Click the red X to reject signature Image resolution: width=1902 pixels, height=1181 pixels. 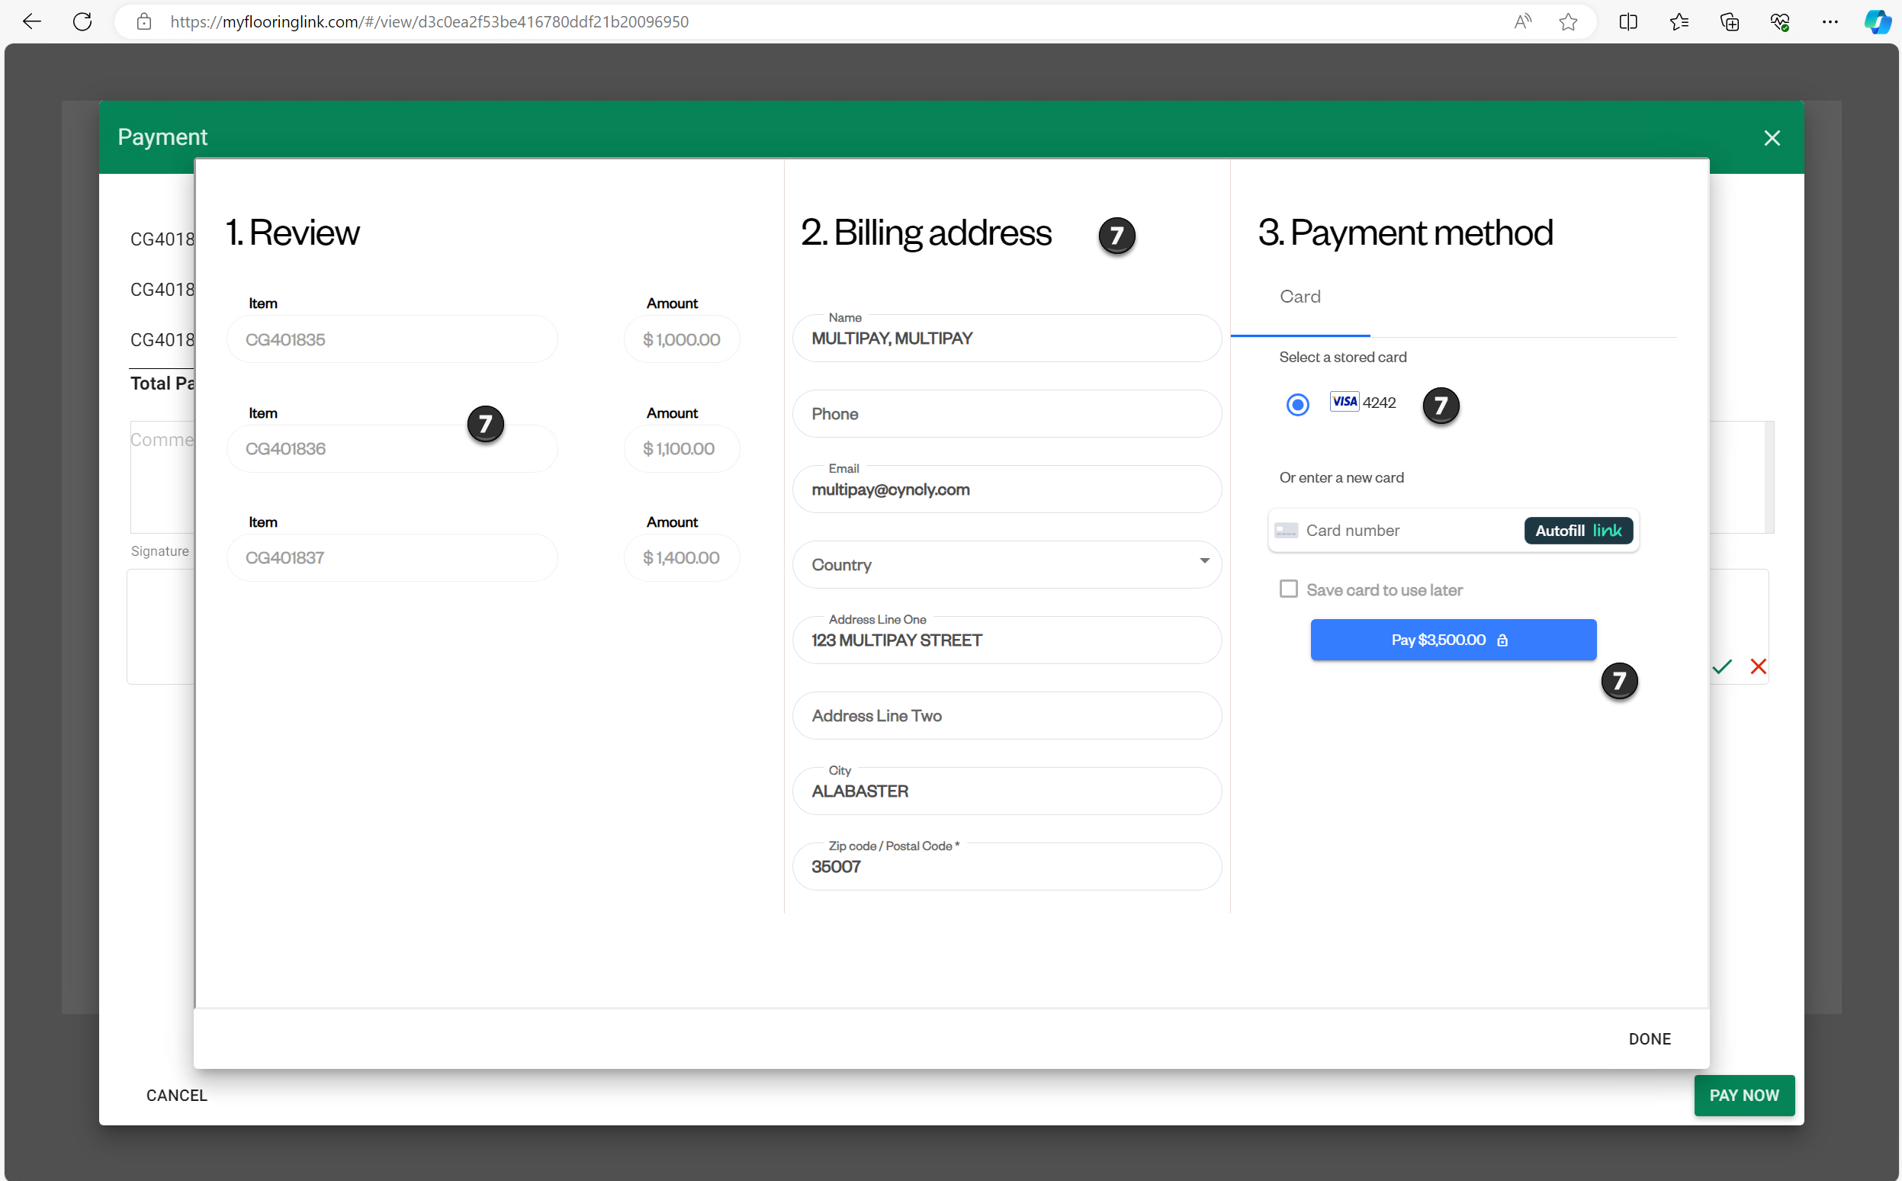[1759, 667]
